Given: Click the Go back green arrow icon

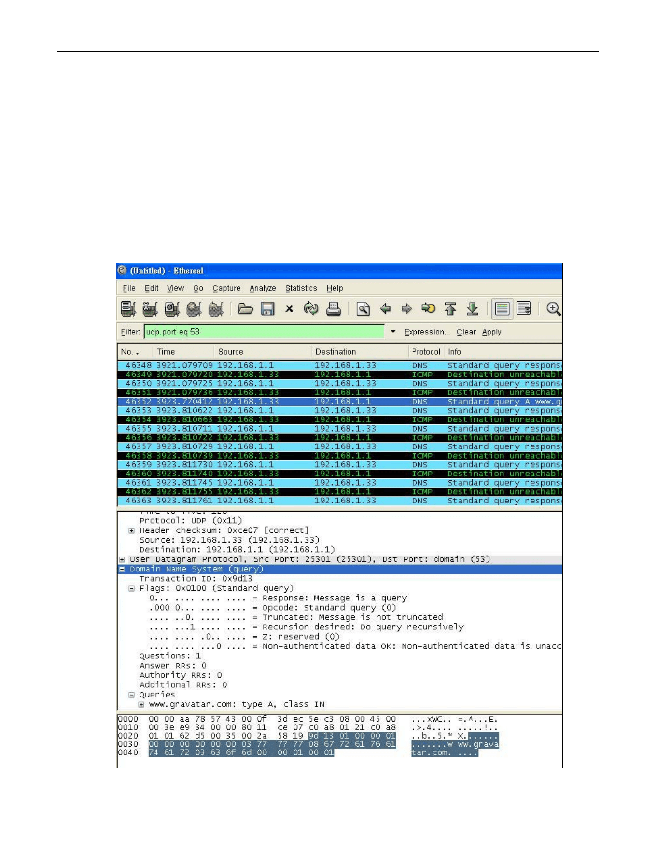Looking at the screenshot, I should 385,309.
